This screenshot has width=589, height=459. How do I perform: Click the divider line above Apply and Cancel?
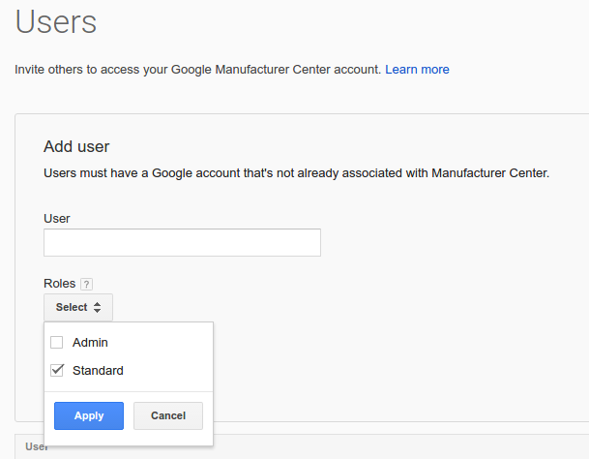point(128,391)
